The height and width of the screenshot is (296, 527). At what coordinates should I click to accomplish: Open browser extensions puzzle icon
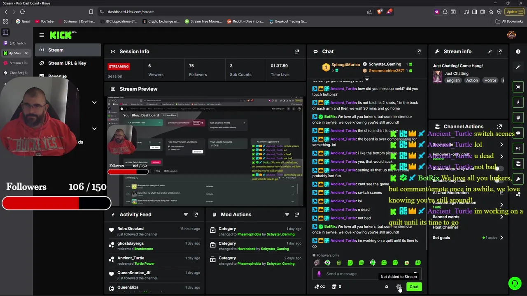(x=445, y=12)
